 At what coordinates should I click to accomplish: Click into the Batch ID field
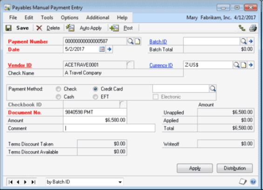pyautogui.click(x=211, y=41)
